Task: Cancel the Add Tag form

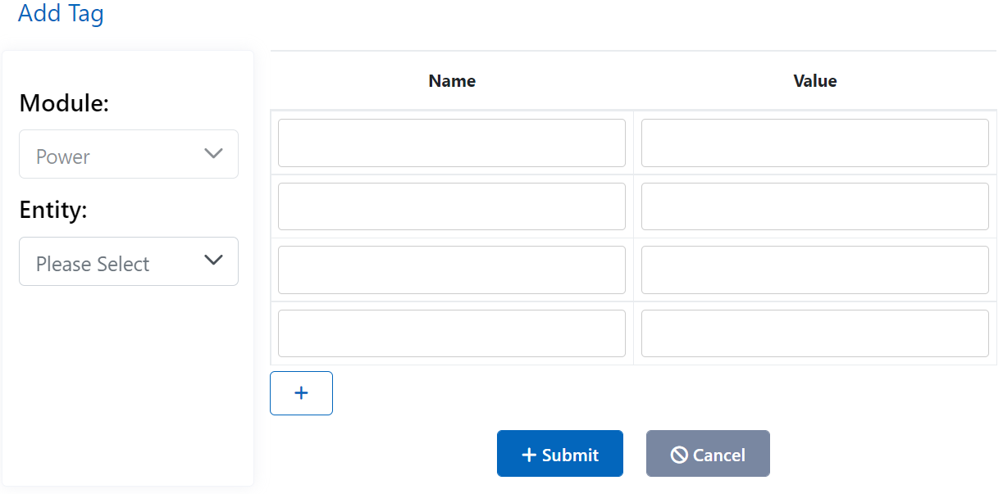Action: pos(708,453)
